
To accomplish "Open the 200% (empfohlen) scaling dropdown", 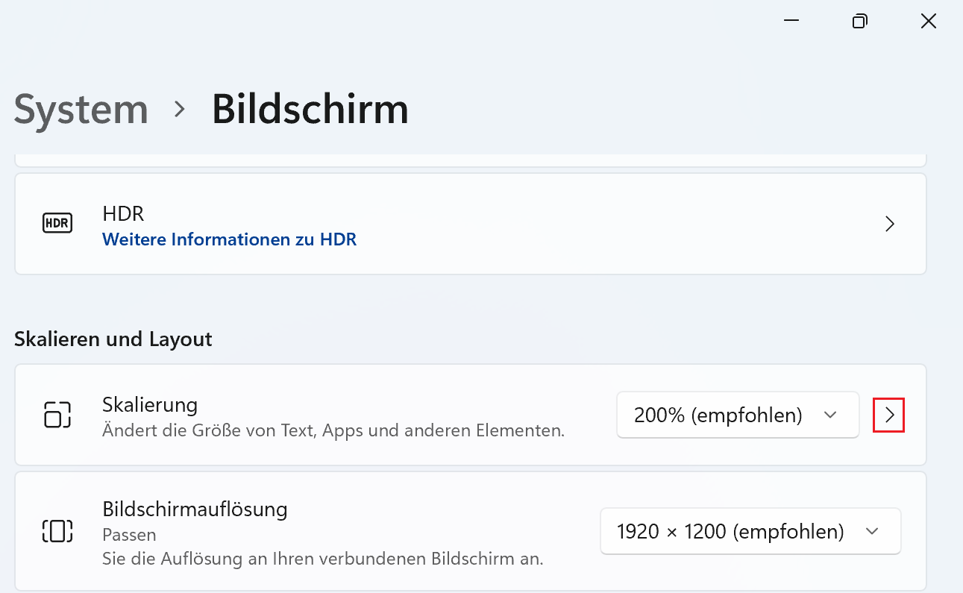I will coord(737,415).
